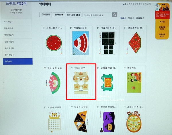Check the 생일카드 checkbox
The height and width of the screenshot is (135, 172).
pyautogui.click(x=125, y=68)
